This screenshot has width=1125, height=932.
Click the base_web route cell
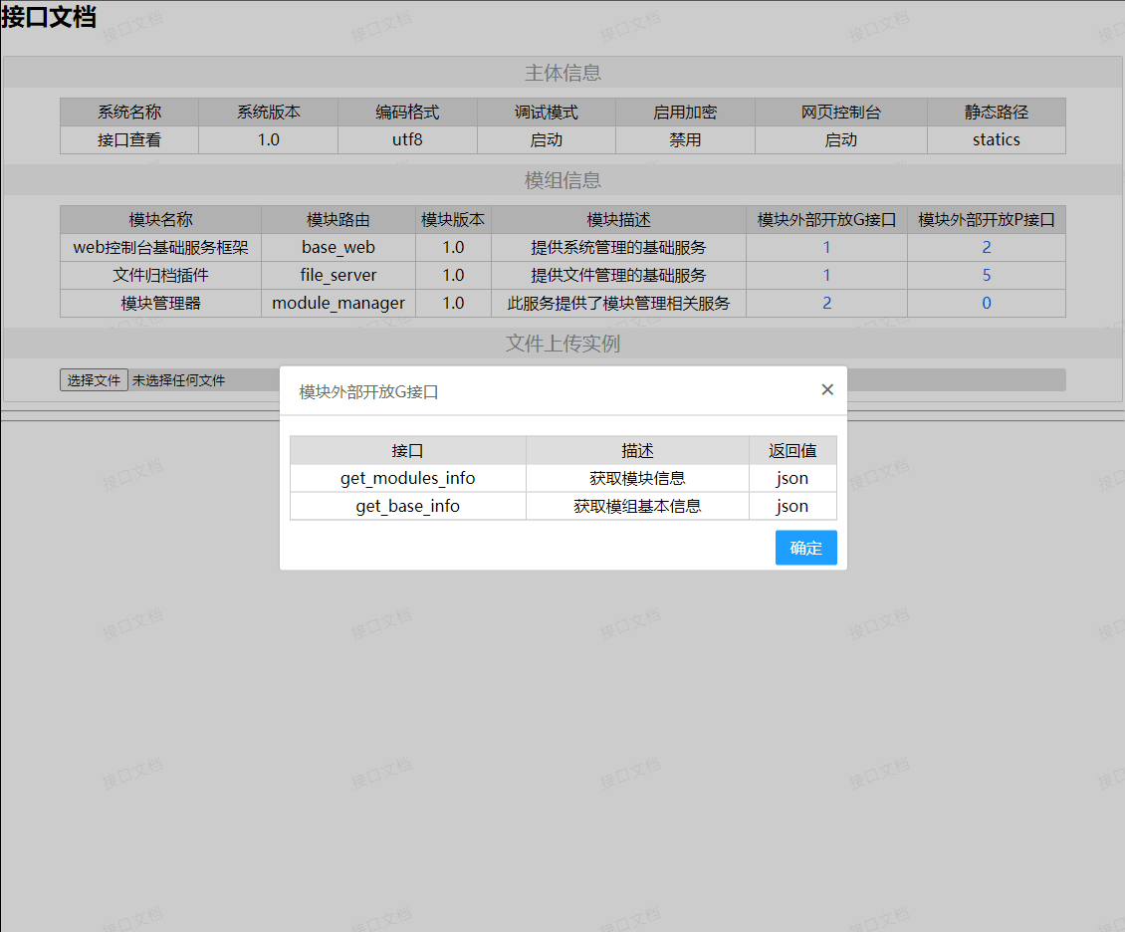coord(337,248)
